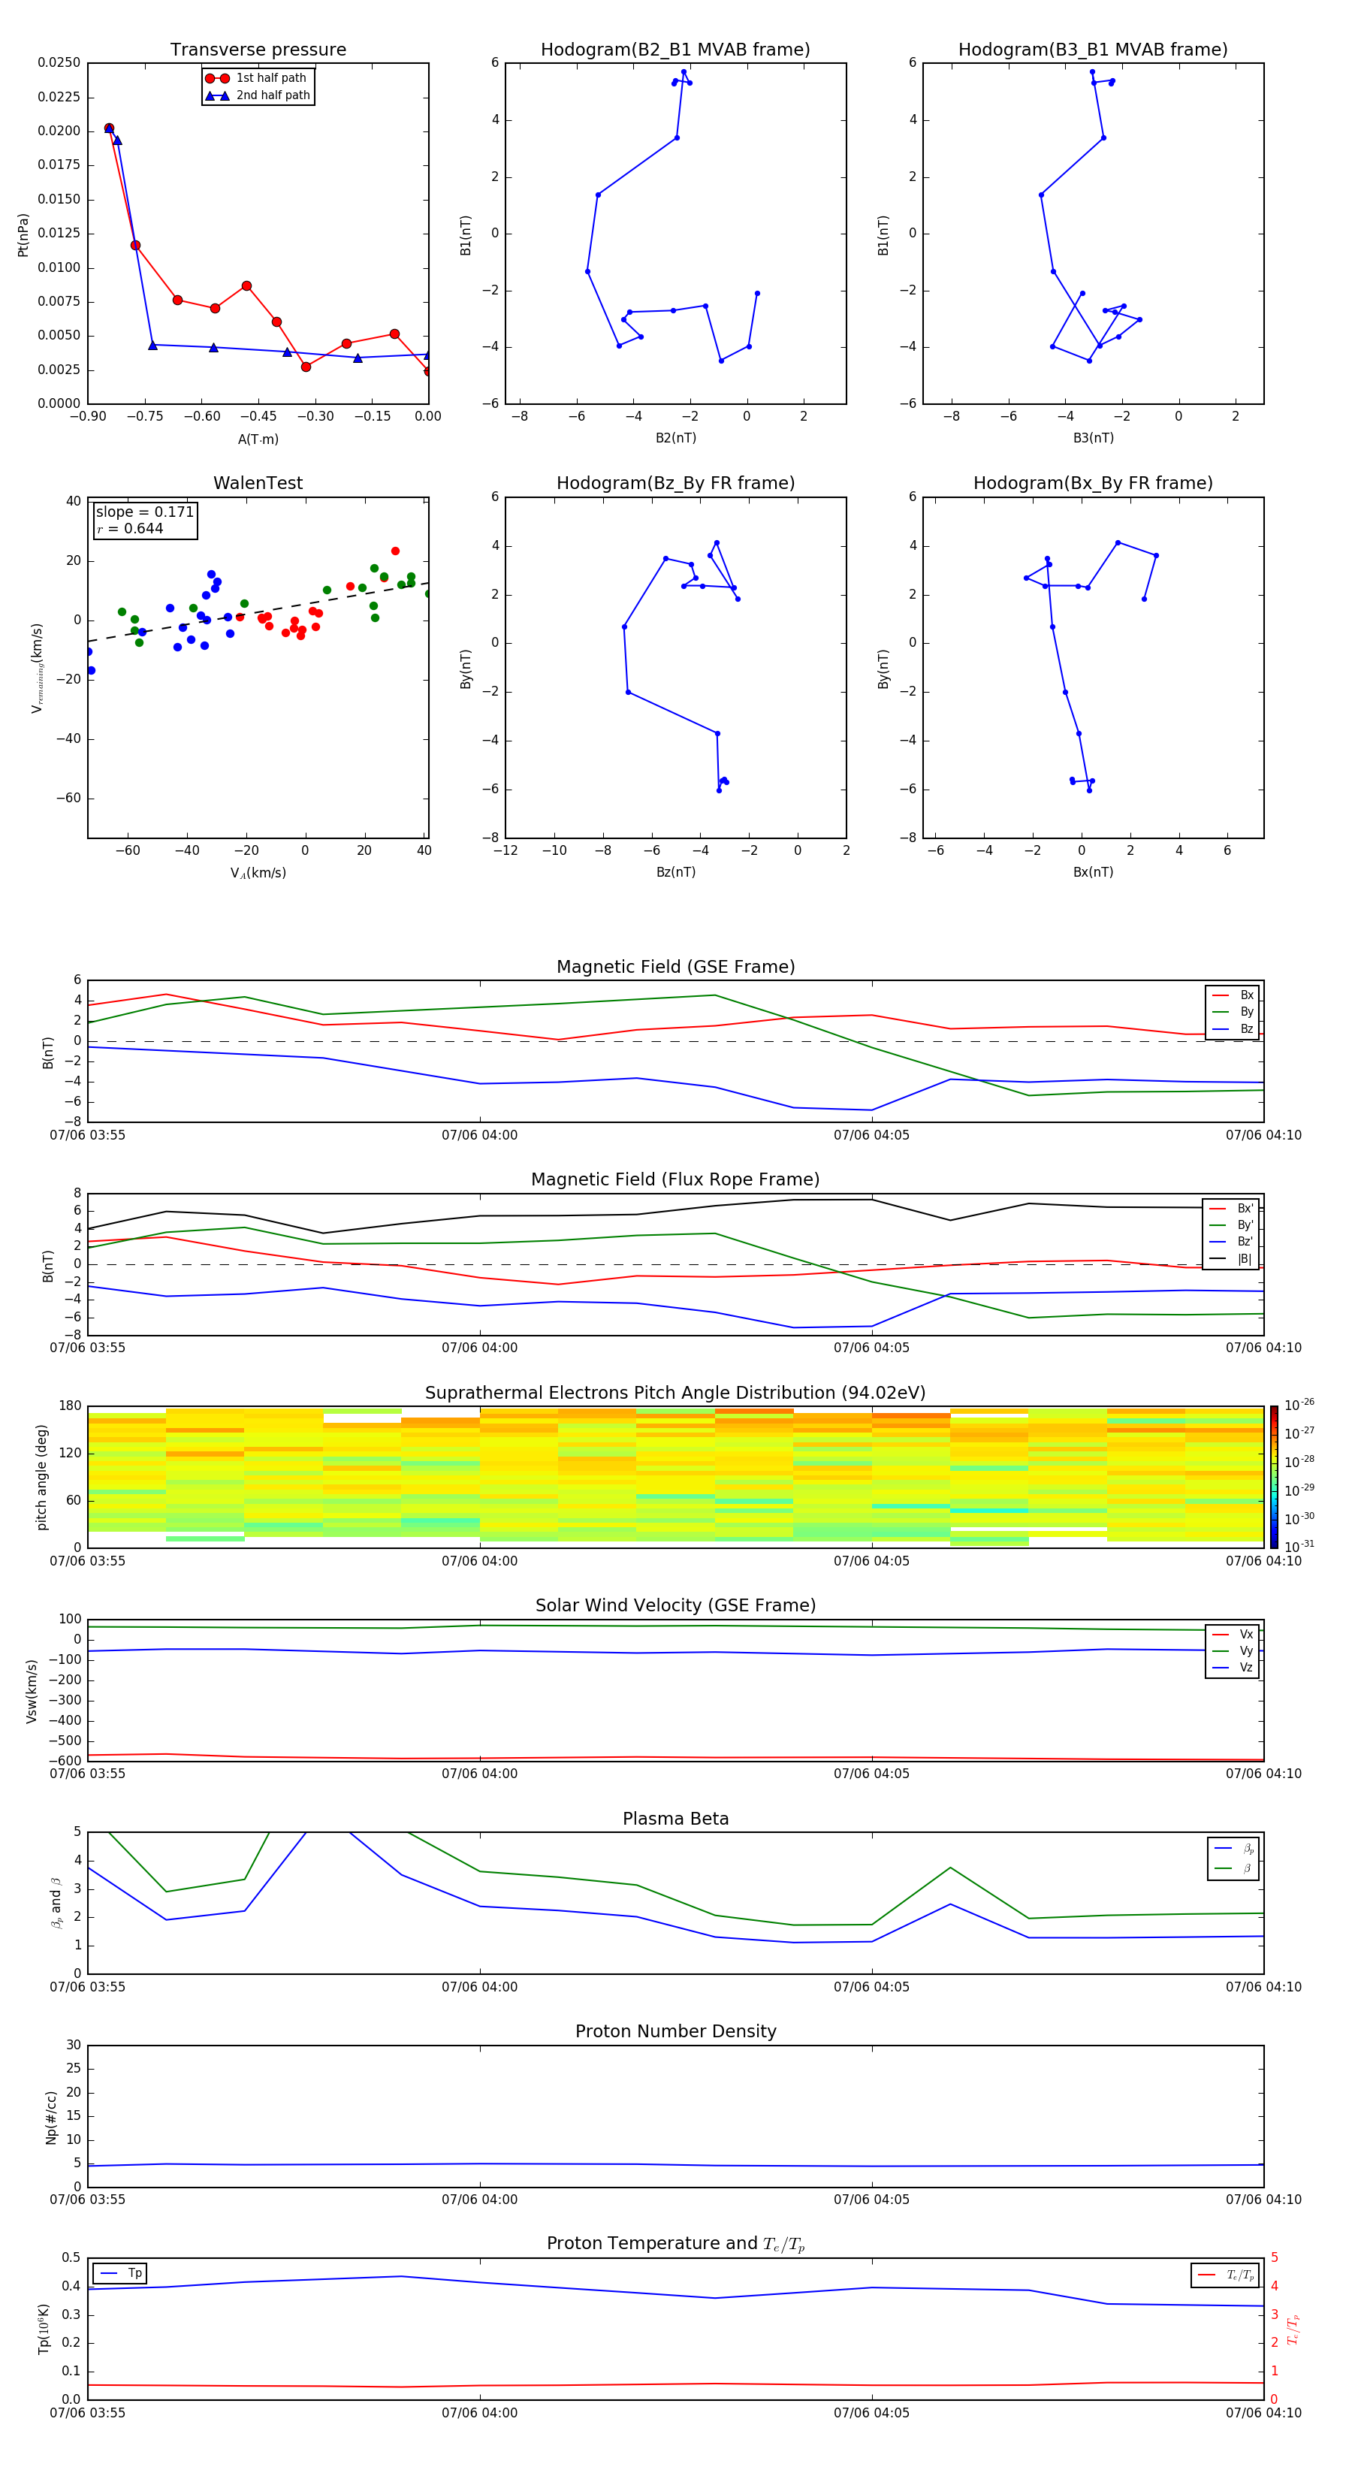Select 'Vz' in velocity legend
The height and width of the screenshot is (2479, 1352).
(1233, 1668)
